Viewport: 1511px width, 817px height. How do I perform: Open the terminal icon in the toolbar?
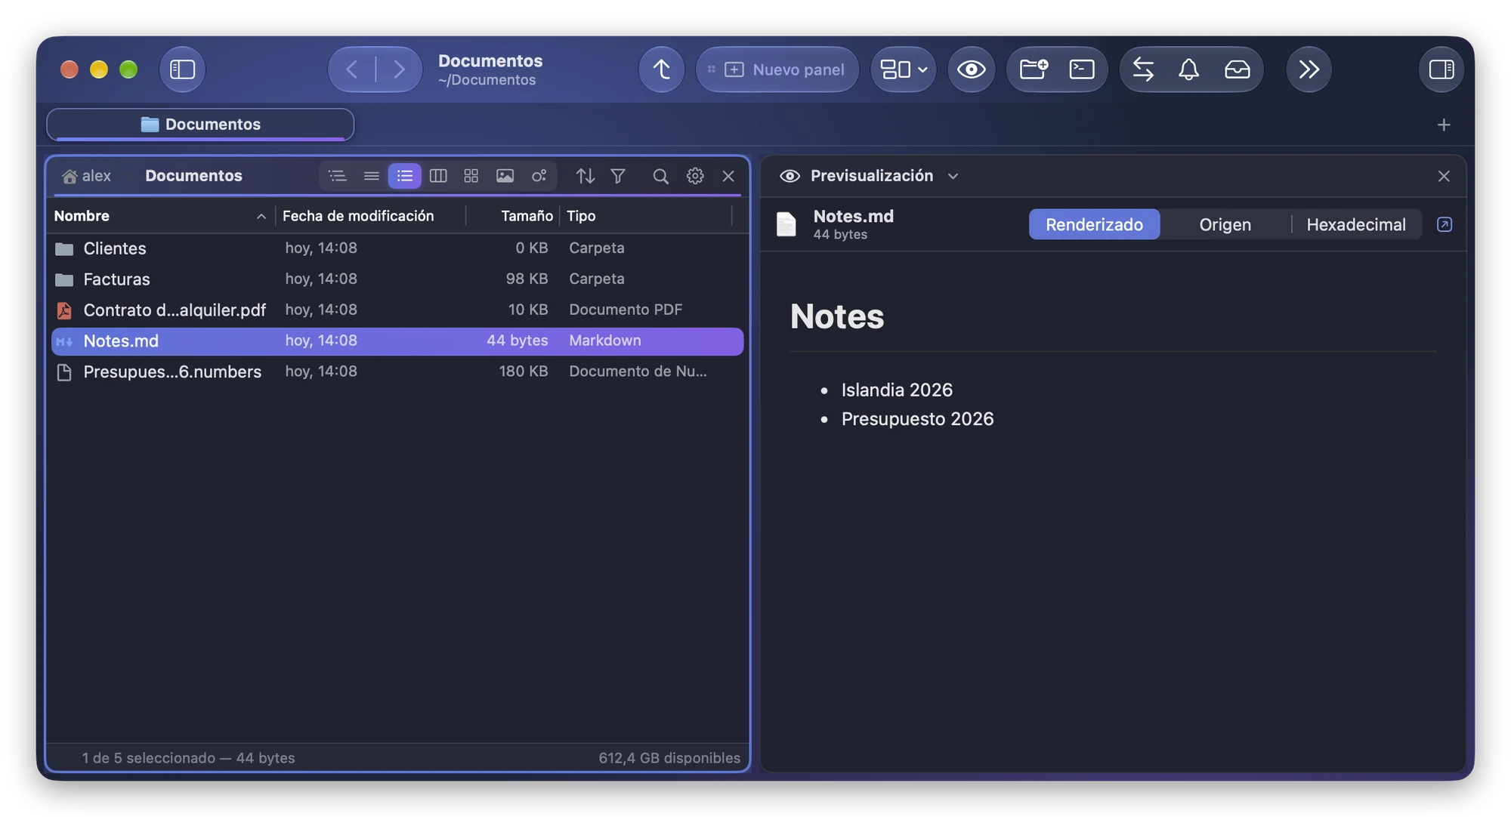pyautogui.click(x=1082, y=69)
